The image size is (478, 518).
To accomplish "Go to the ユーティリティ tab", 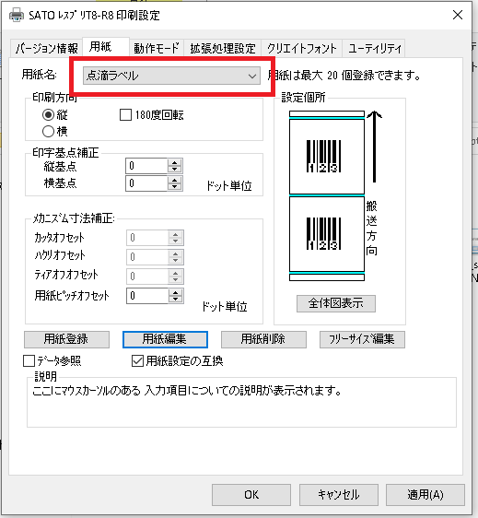I will coord(374,48).
